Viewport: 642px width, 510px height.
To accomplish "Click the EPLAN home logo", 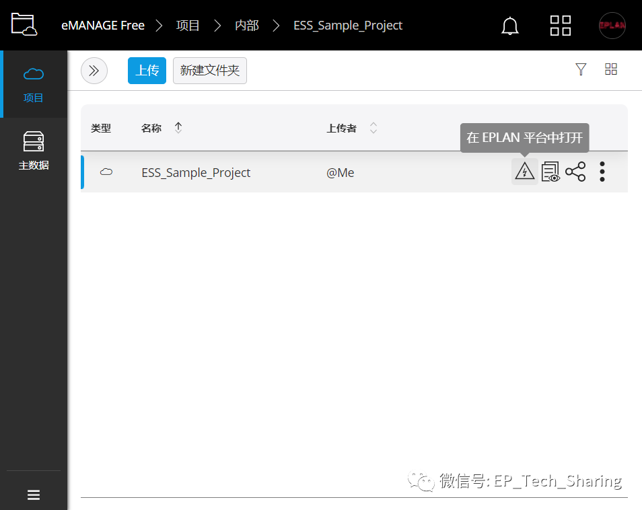I will 23,25.
